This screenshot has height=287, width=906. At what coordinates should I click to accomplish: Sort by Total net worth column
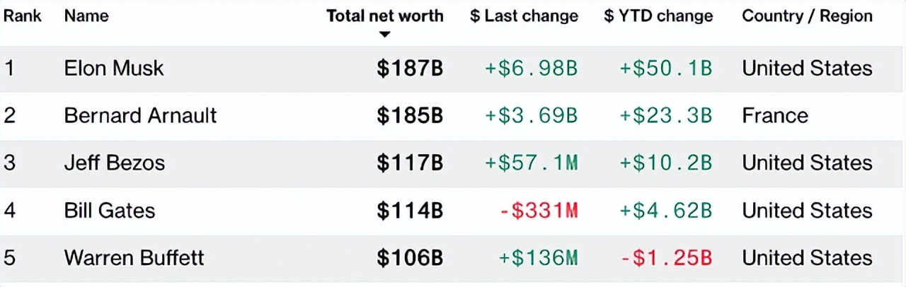tap(385, 16)
